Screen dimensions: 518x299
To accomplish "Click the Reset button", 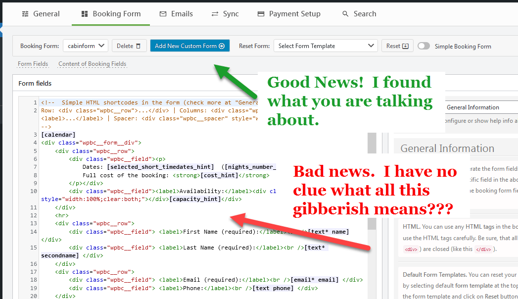I will pos(397,46).
